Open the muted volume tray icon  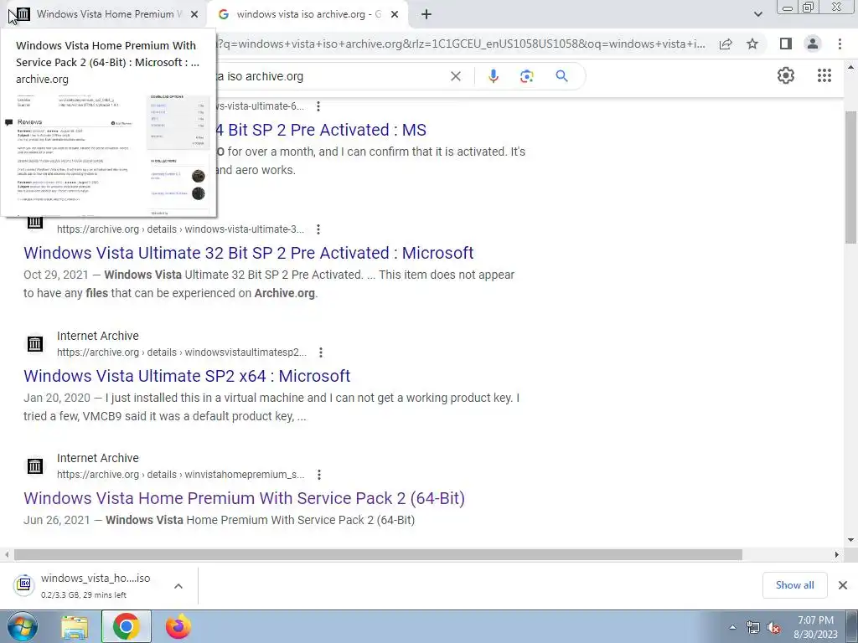coord(773,628)
